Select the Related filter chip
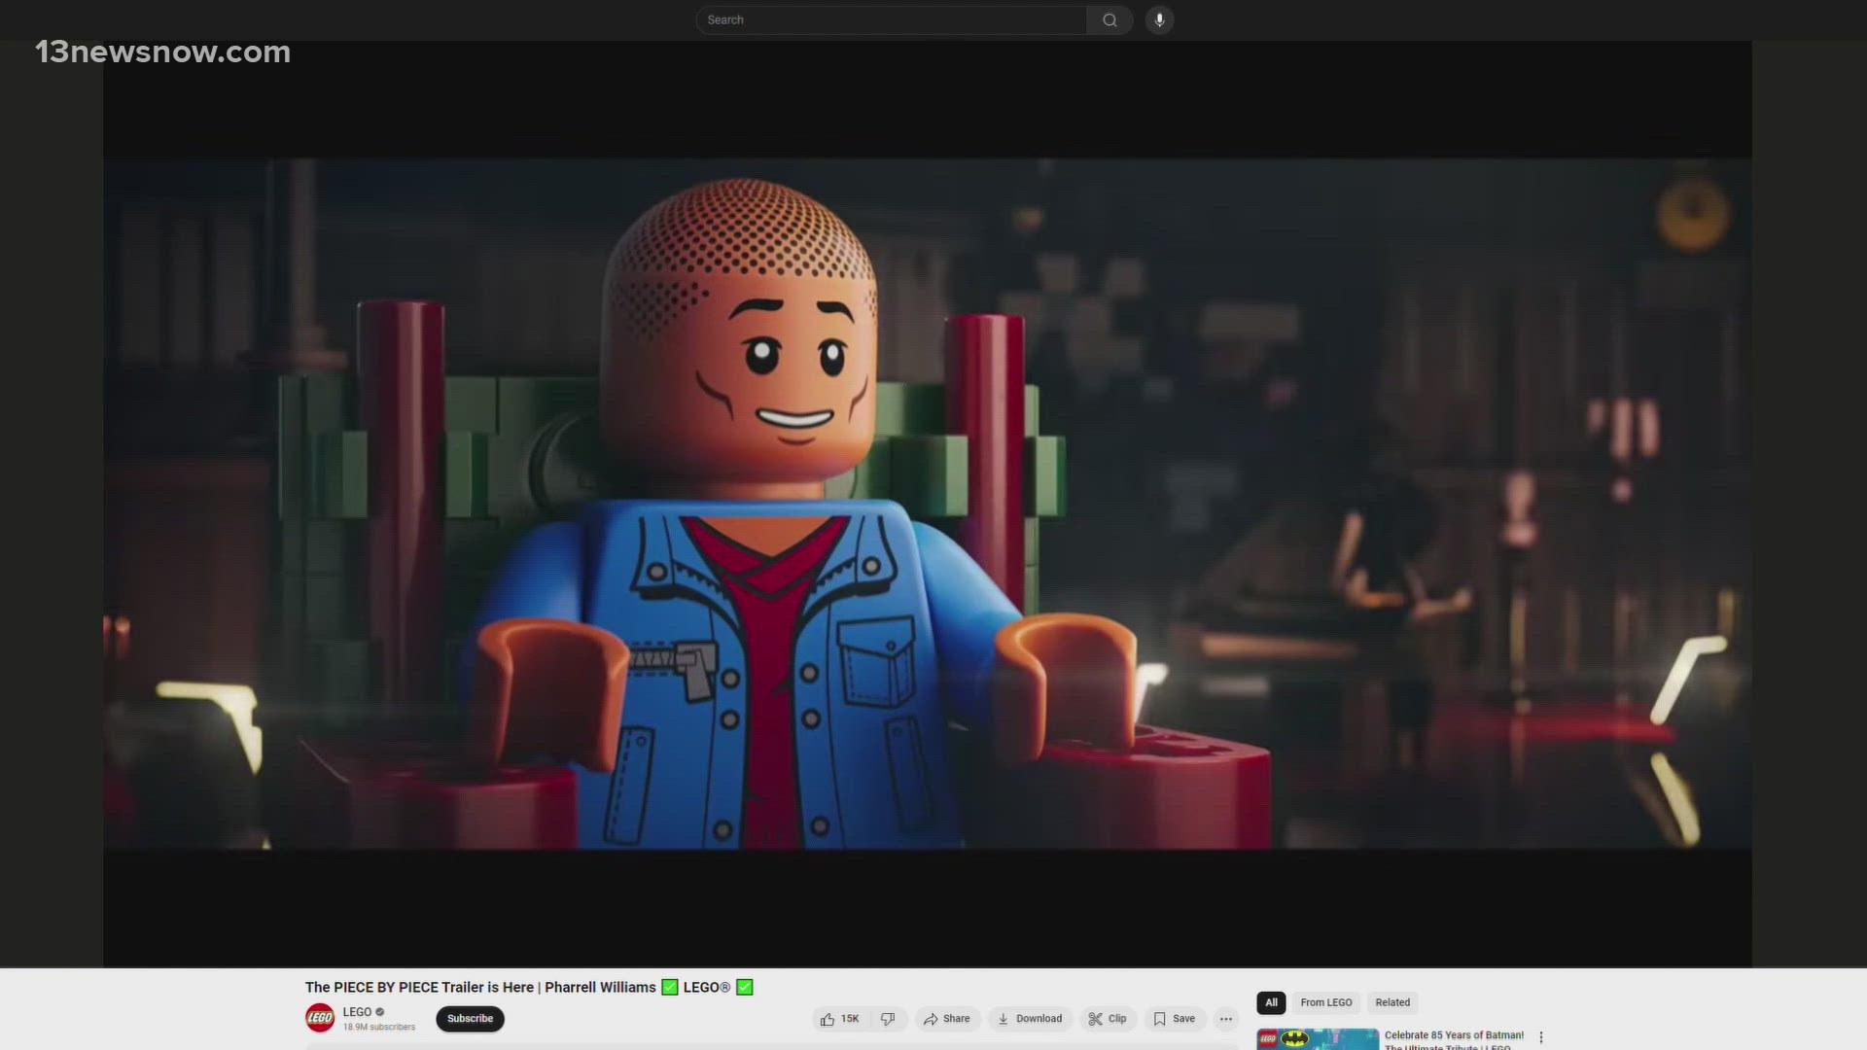This screenshot has height=1050, width=1867. pyautogui.click(x=1392, y=1002)
